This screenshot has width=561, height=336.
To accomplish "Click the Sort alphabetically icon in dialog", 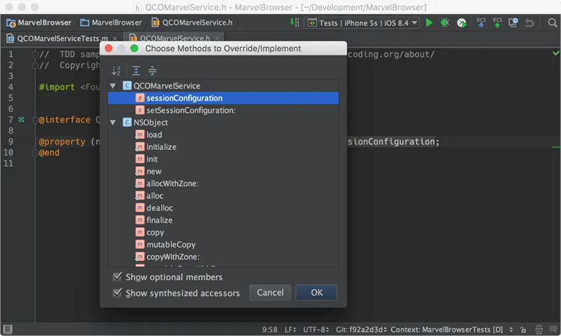I will pos(116,70).
